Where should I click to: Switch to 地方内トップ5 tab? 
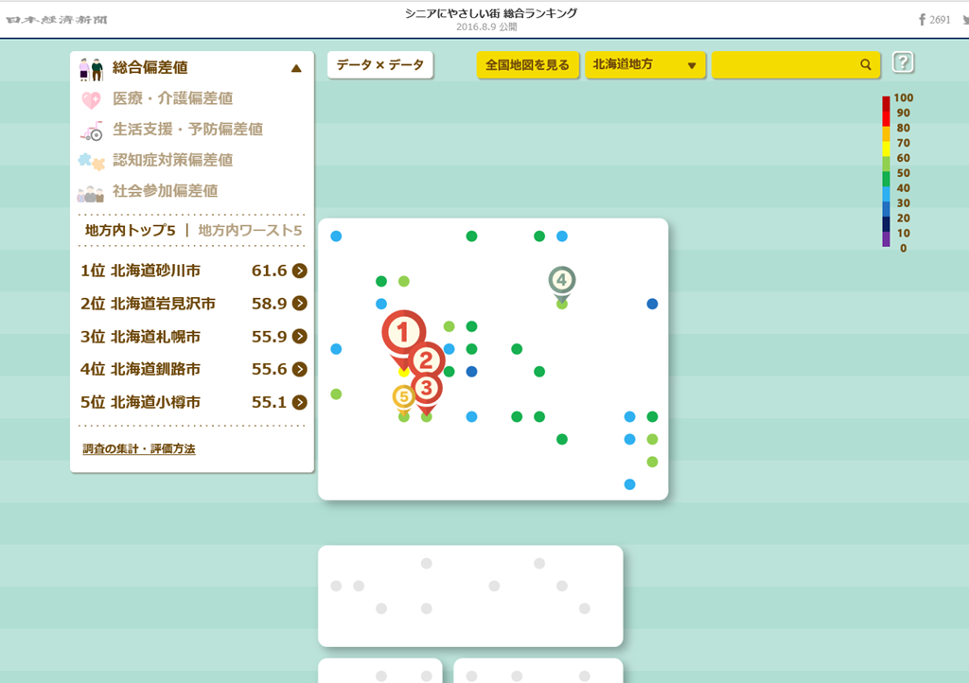coord(131,231)
